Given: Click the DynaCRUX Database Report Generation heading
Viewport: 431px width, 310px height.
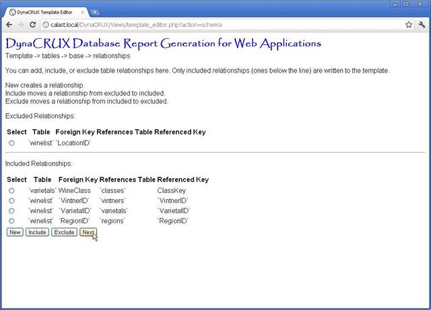Looking at the screenshot, I should (163, 44).
